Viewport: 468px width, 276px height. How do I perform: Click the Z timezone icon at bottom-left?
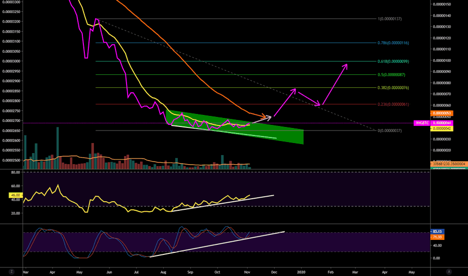pos(12,271)
